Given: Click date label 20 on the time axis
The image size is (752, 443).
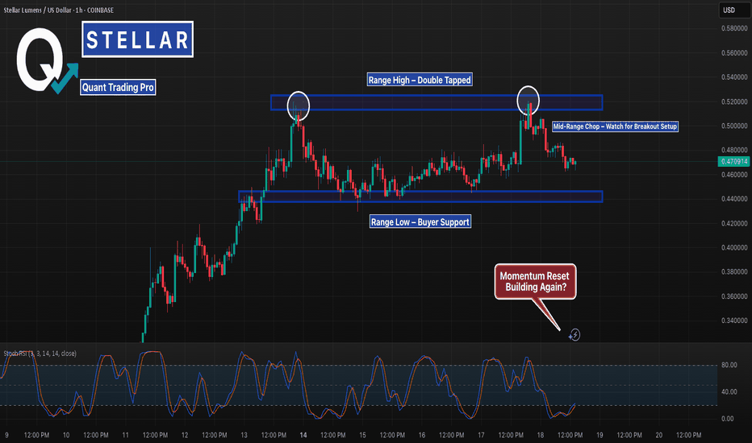Looking at the screenshot, I should coord(659,435).
